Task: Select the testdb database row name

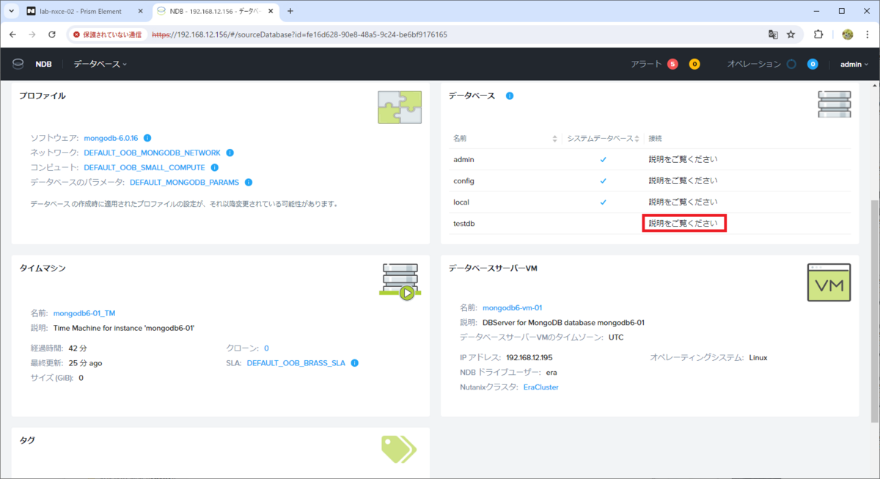Action: [464, 223]
